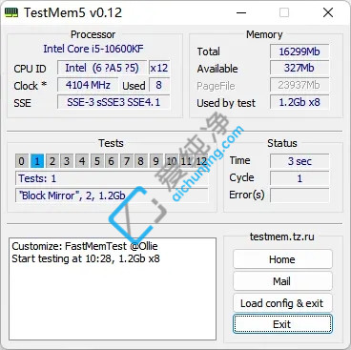The width and height of the screenshot is (351, 350).
Task: Click the CPU ID label
Action: tap(30, 69)
